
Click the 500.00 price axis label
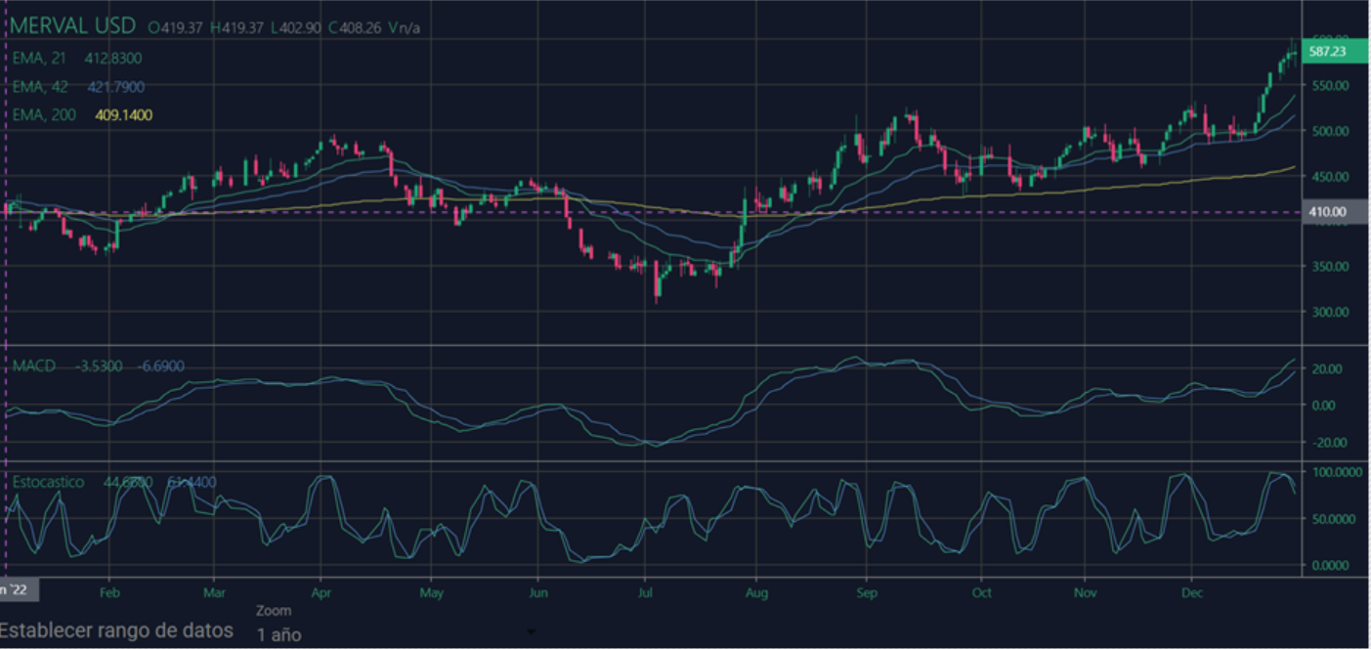[x=1331, y=131]
